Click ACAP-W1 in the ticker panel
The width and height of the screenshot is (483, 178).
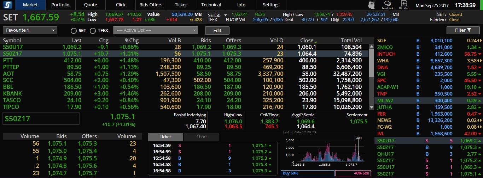(x=388, y=88)
